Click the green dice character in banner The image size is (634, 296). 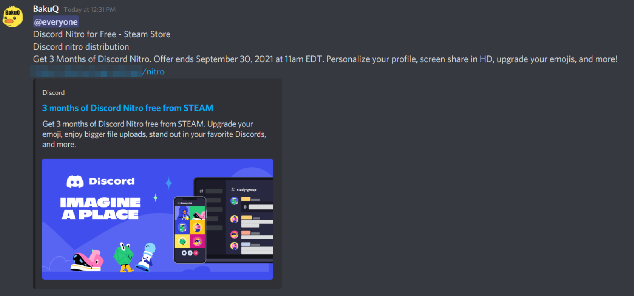pos(124,257)
